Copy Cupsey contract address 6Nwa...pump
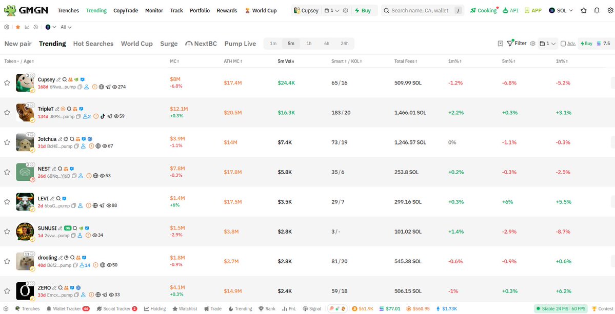Image resolution: width=615 pixels, height=314 pixels. pyautogui.click(x=80, y=87)
